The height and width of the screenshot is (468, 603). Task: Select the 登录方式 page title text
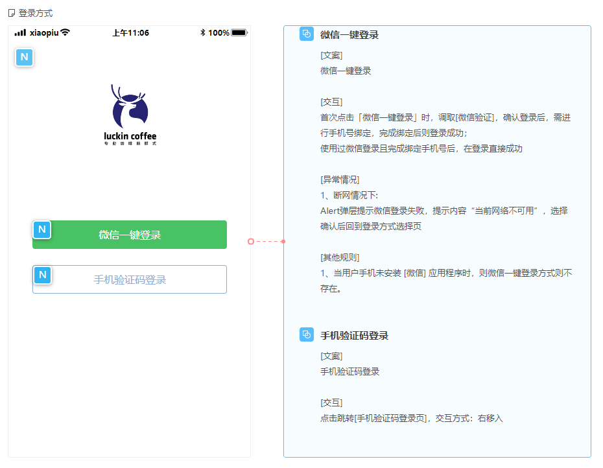(36, 14)
